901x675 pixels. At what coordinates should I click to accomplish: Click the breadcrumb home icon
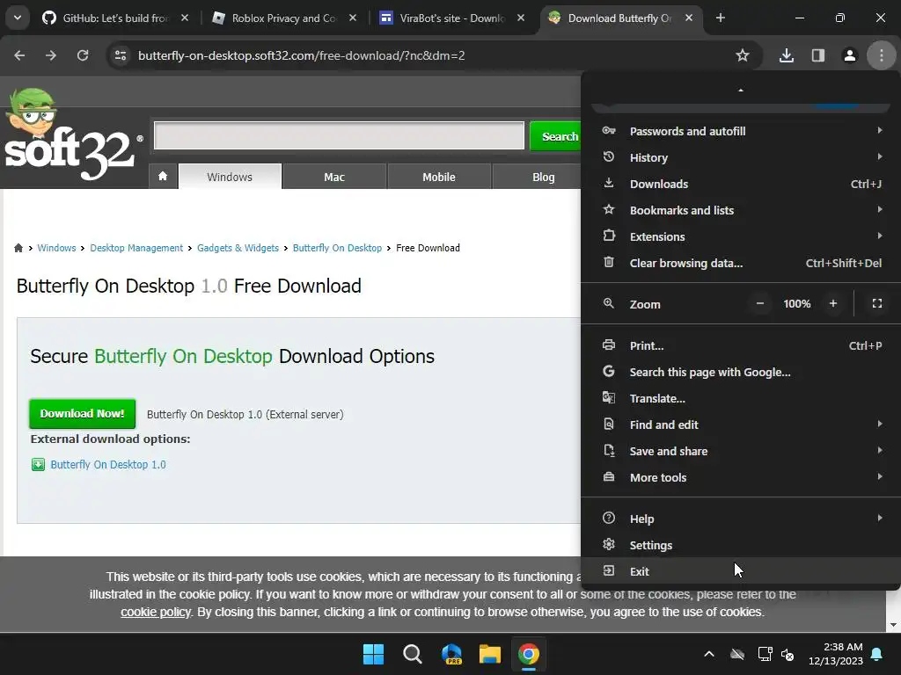pyautogui.click(x=18, y=248)
